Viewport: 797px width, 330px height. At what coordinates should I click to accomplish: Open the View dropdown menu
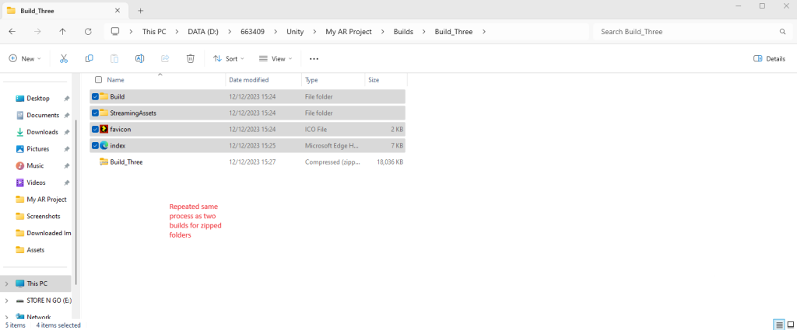click(x=275, y=58)
